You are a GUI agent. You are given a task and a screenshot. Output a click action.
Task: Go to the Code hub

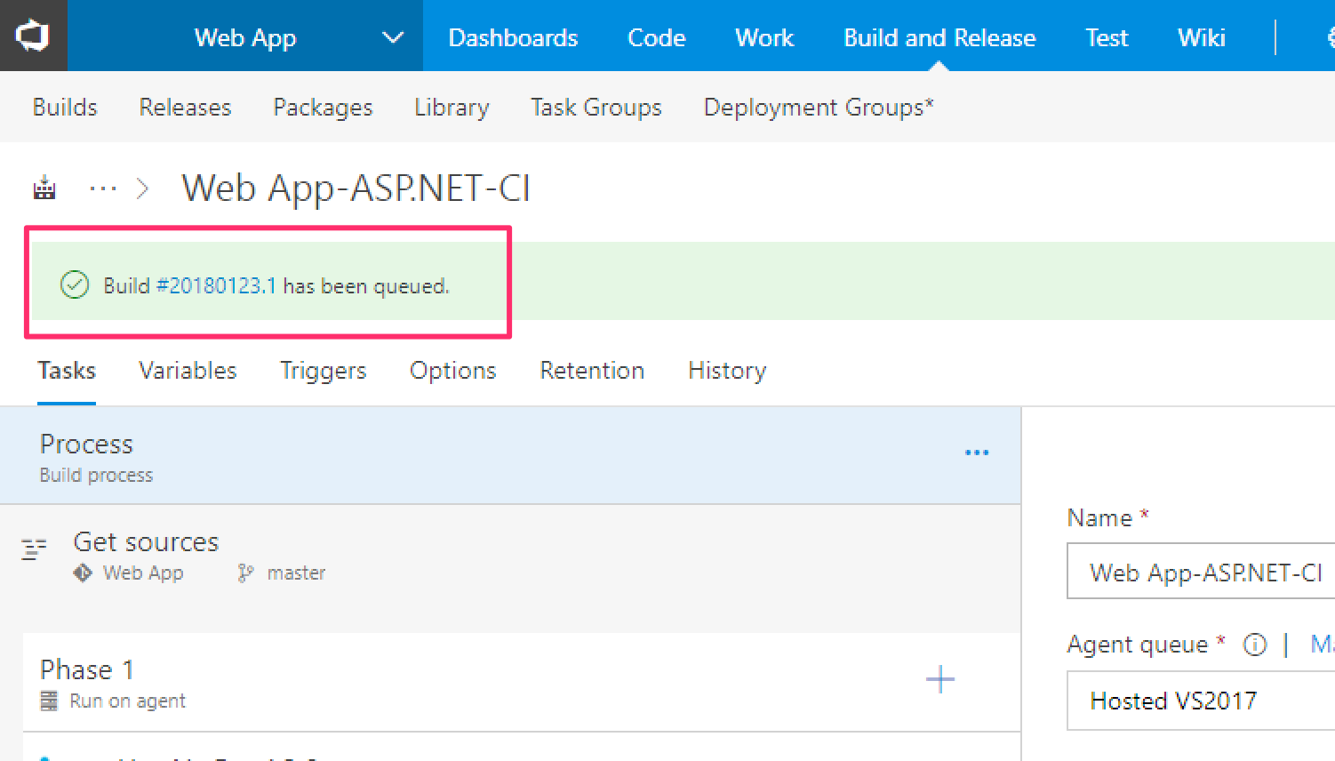click(656, 37)
